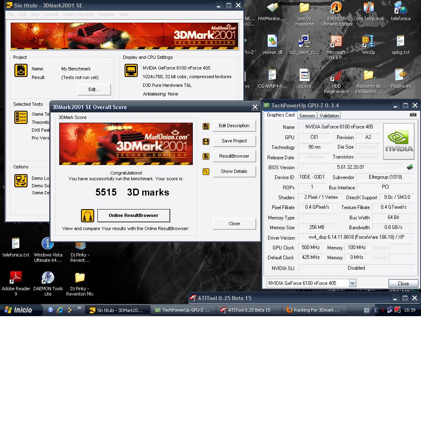Click the GPU-Z BIOS save chip icon
Image resolution: width=421 pixels, height=424 pixels.
[x=409, y=167]
